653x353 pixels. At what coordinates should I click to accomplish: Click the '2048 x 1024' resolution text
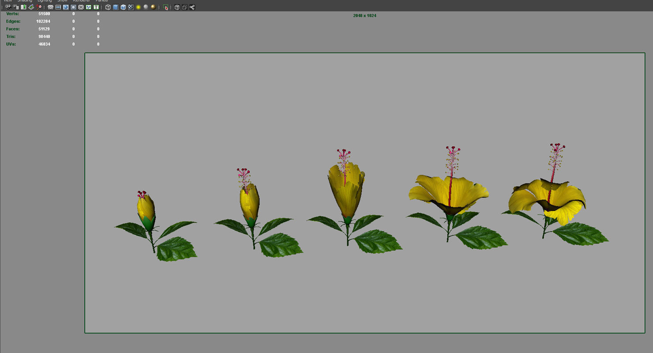[364, 16]
